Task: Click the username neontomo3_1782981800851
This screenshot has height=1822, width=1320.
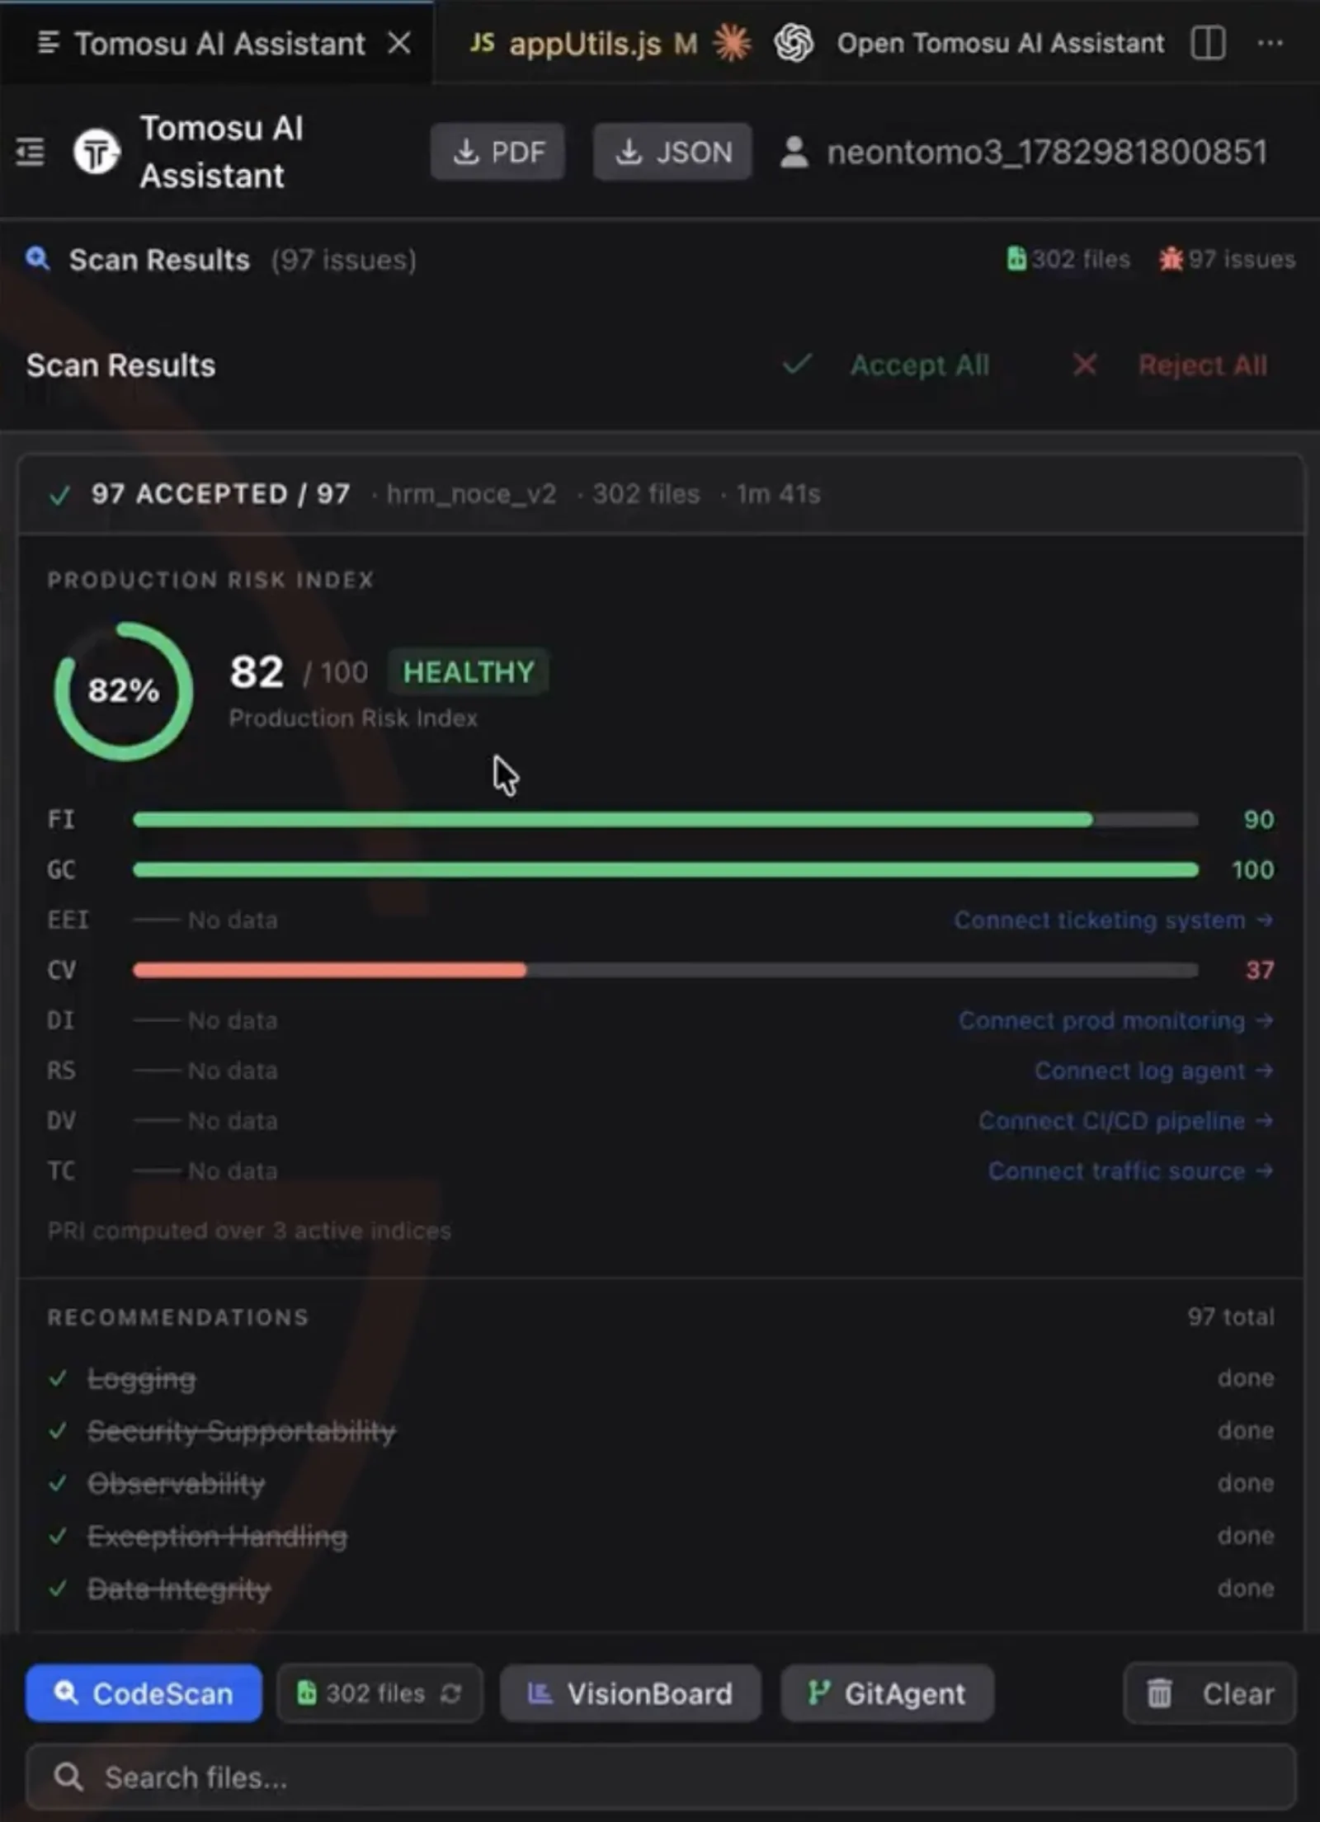Action: pyautogui.click(x=1047, y=152)
